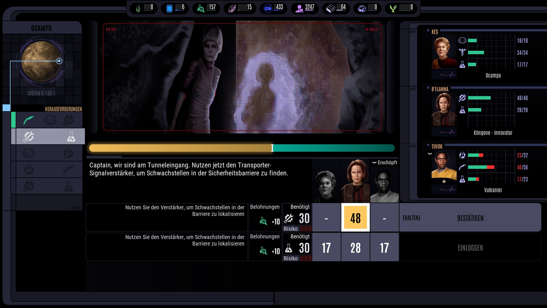
Task: Open Tuvok crew portrait in side panel
Action: click(x=444, y=167)
